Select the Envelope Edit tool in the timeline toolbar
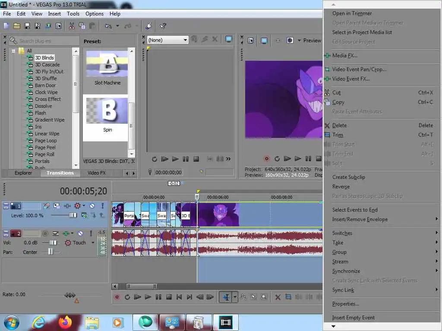 pos(243,297)
